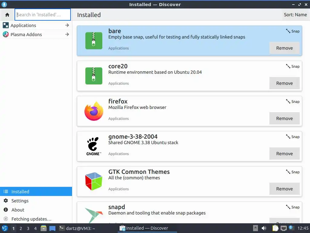
Task: Click Snap source icon on snapd card
Action: [x=288, y=207]
